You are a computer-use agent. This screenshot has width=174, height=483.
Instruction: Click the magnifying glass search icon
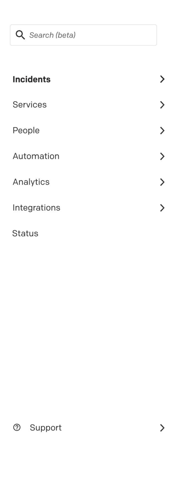pos(20,35)
